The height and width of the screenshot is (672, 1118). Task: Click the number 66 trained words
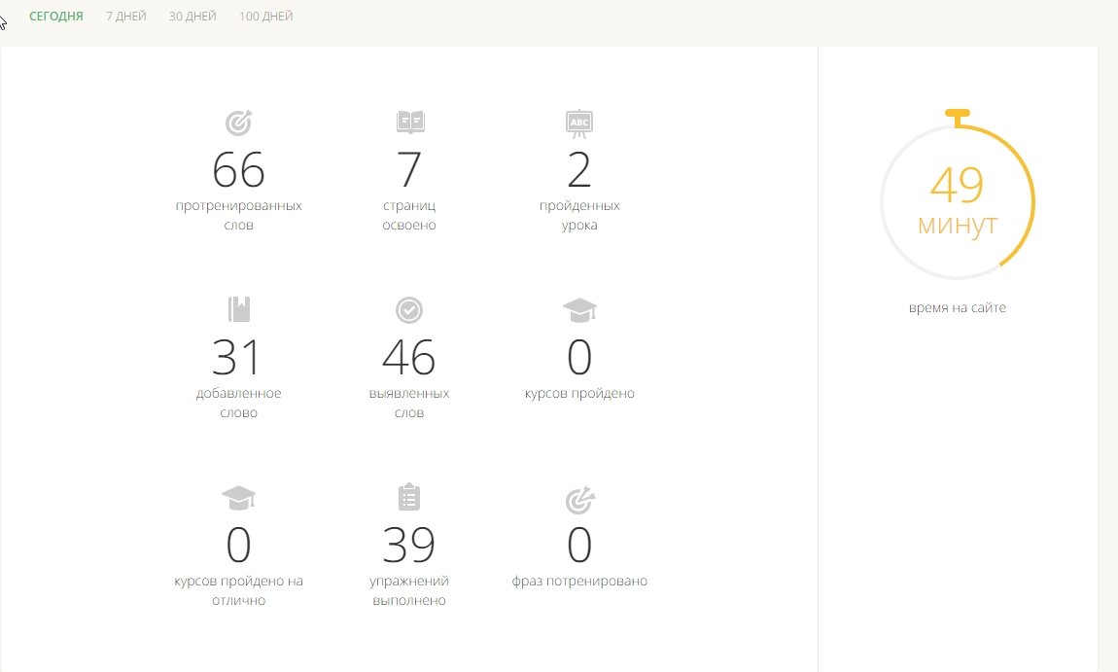[x=238, y=171]
